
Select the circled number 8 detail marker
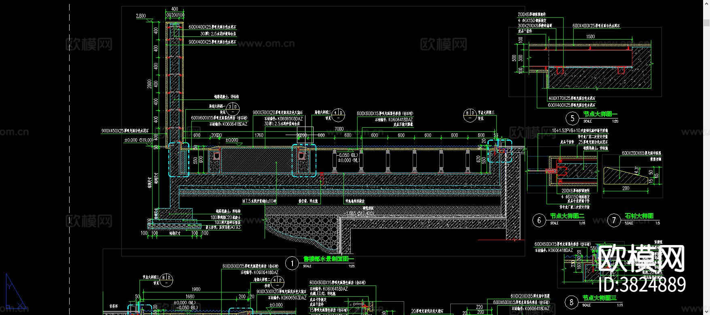point(571,302)
